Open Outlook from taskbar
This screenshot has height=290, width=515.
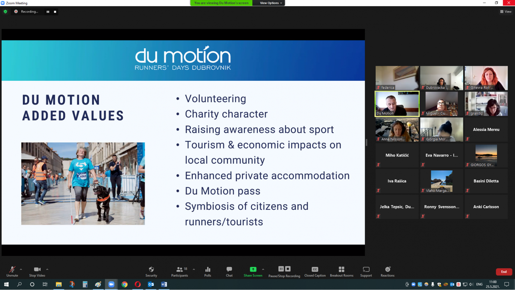(x=151, y=284)
